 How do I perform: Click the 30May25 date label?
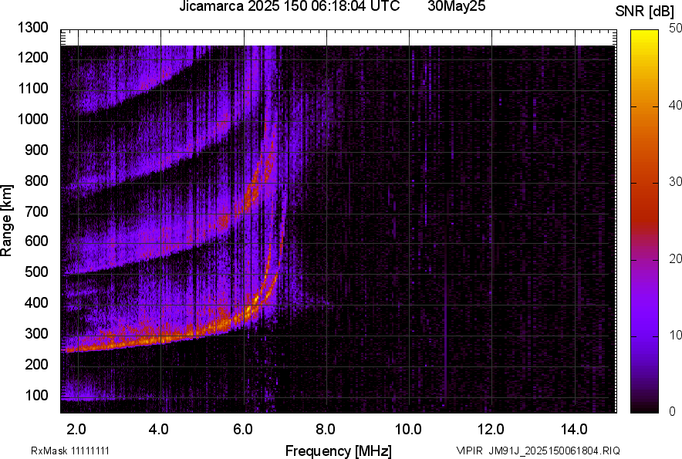pos(457,6)
